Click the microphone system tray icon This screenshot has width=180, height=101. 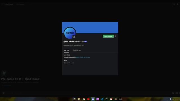point(171,99)
